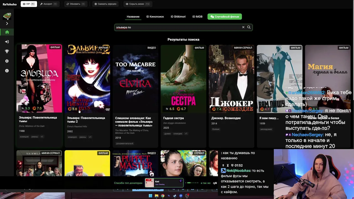The image size is (354, 199).
Task: Click the Kati live stream card
Action: click(164, 183)
